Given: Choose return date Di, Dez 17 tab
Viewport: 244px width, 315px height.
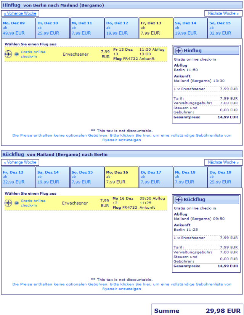Looking at the screenshot, I should 156,177.
